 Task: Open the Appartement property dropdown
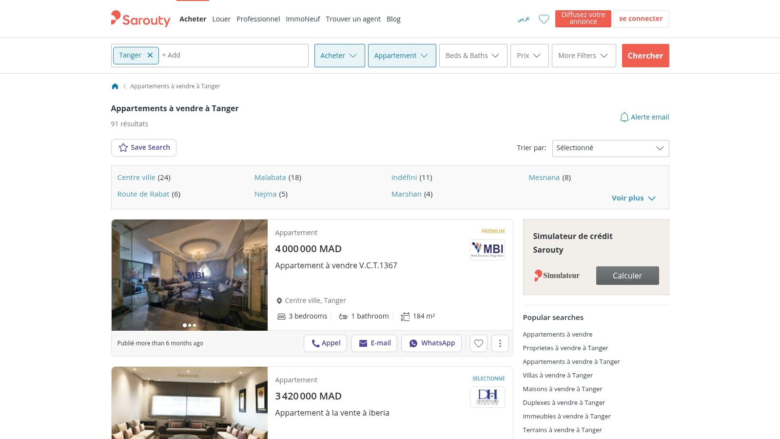[x=402, y=56]
